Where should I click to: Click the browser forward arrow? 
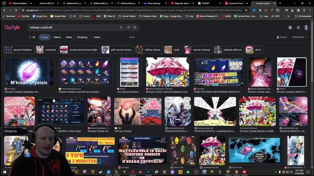10,10
